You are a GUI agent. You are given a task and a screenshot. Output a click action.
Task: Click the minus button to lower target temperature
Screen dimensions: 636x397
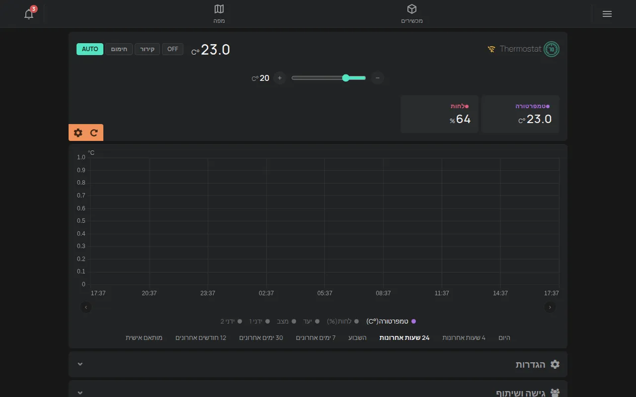(x=378, y=78)
